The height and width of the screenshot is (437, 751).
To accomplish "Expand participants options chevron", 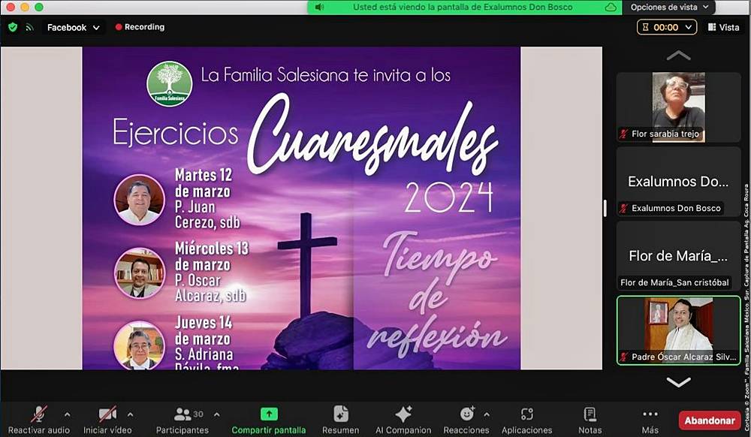I will [217, 414].
